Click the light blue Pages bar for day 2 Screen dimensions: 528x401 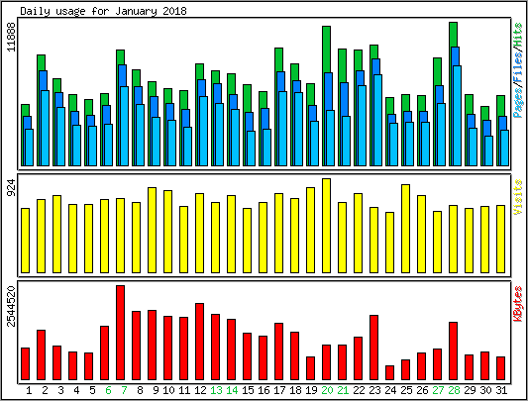tap(46, 128)
